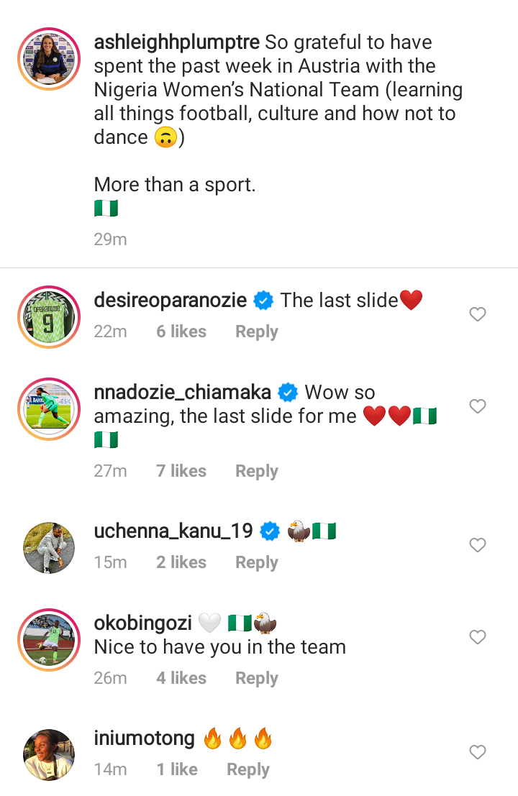Open ashleighhplumptre username link in caption
Screen dimensions: 518x796
click(x=177, y=42)
